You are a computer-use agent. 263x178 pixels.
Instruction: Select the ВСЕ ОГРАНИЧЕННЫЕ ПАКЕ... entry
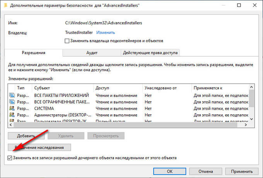coord(62,102)
